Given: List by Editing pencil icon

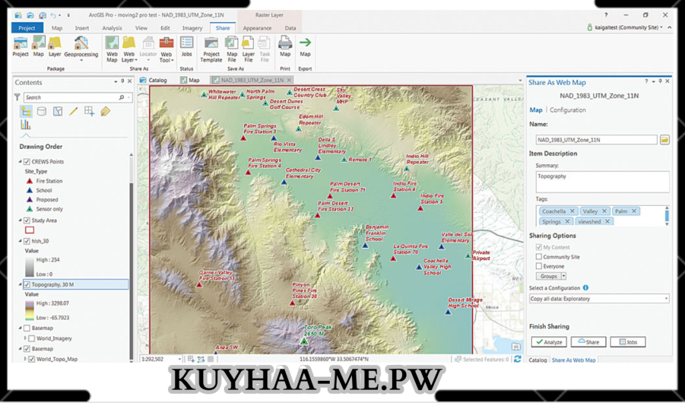Looking at the screenshot, I should pos(74,112).
